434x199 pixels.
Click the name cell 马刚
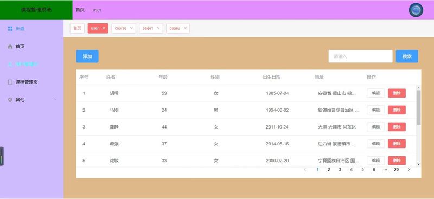(114, 110)
